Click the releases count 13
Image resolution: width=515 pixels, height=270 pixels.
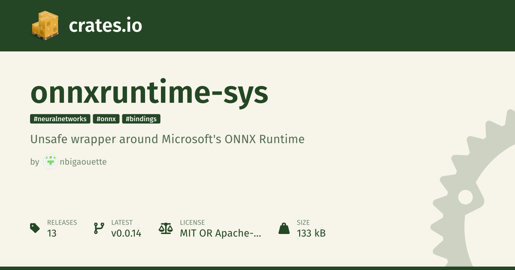click(52, 234)
